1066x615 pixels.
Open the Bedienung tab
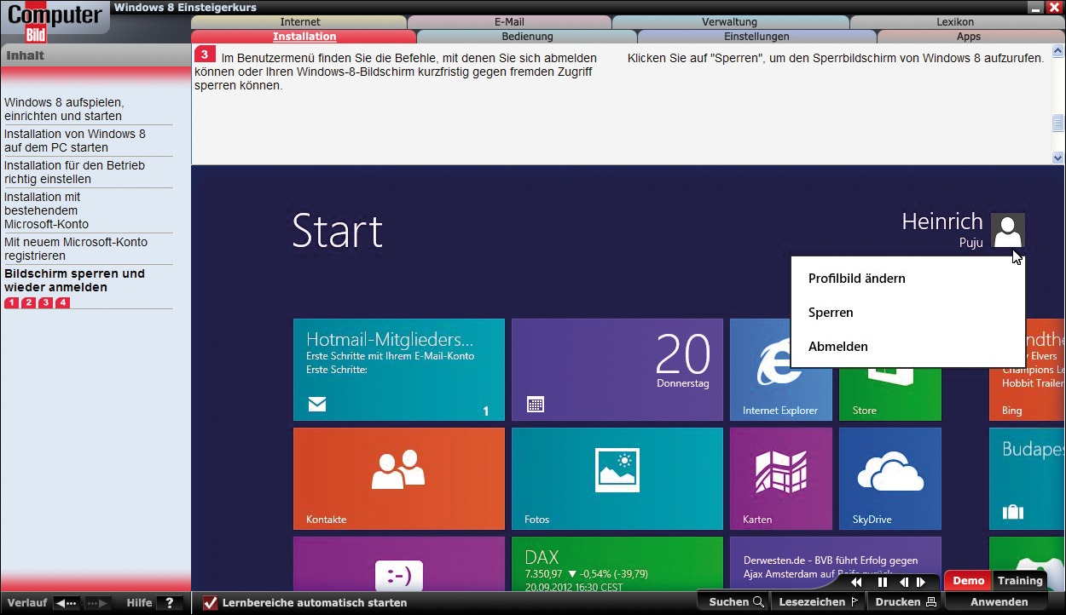527,37
